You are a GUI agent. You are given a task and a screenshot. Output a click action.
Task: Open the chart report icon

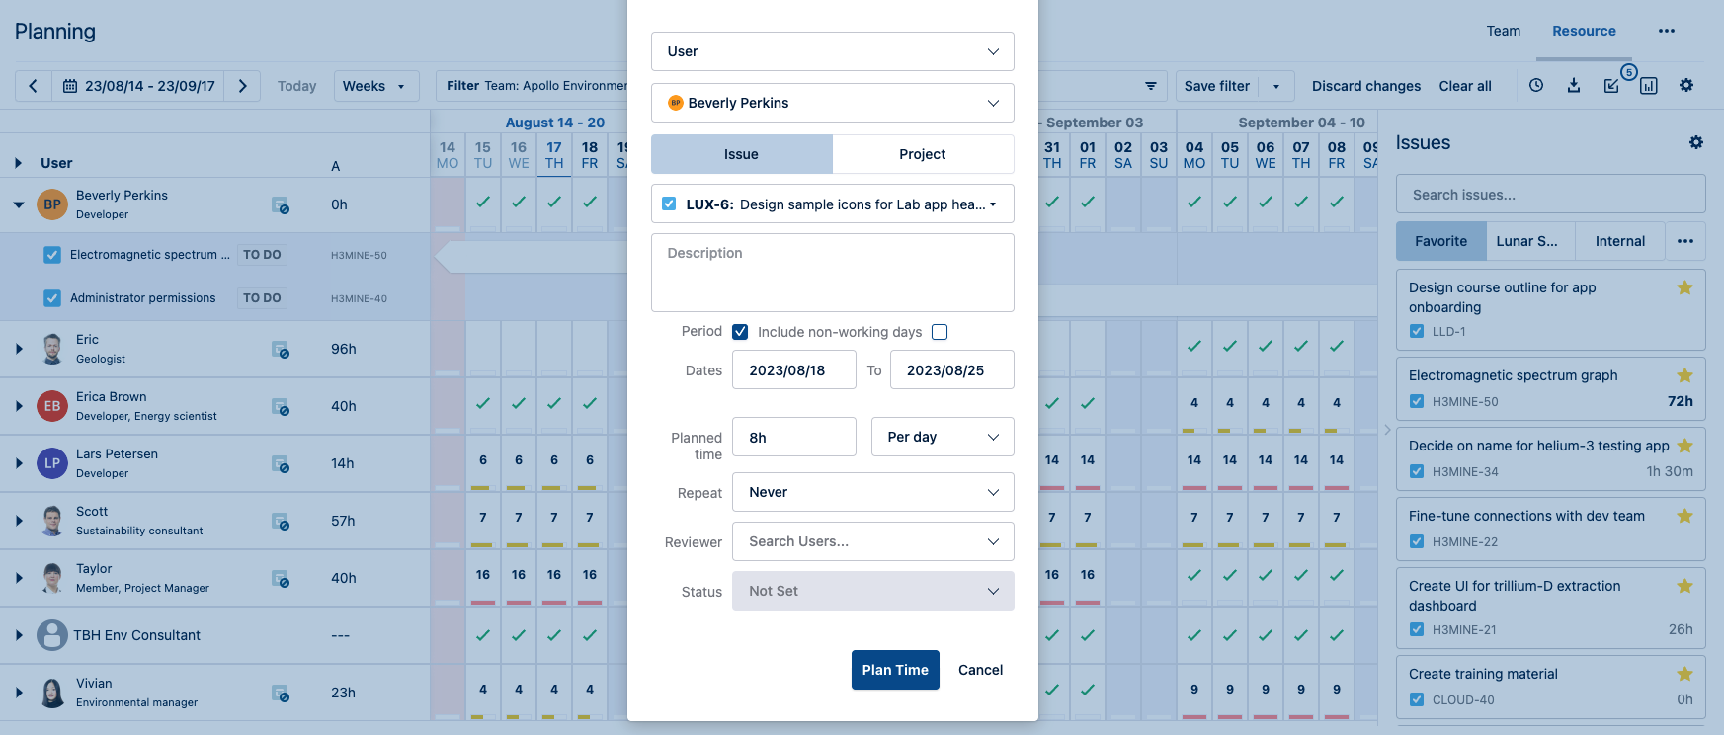tap(1649, 86)
